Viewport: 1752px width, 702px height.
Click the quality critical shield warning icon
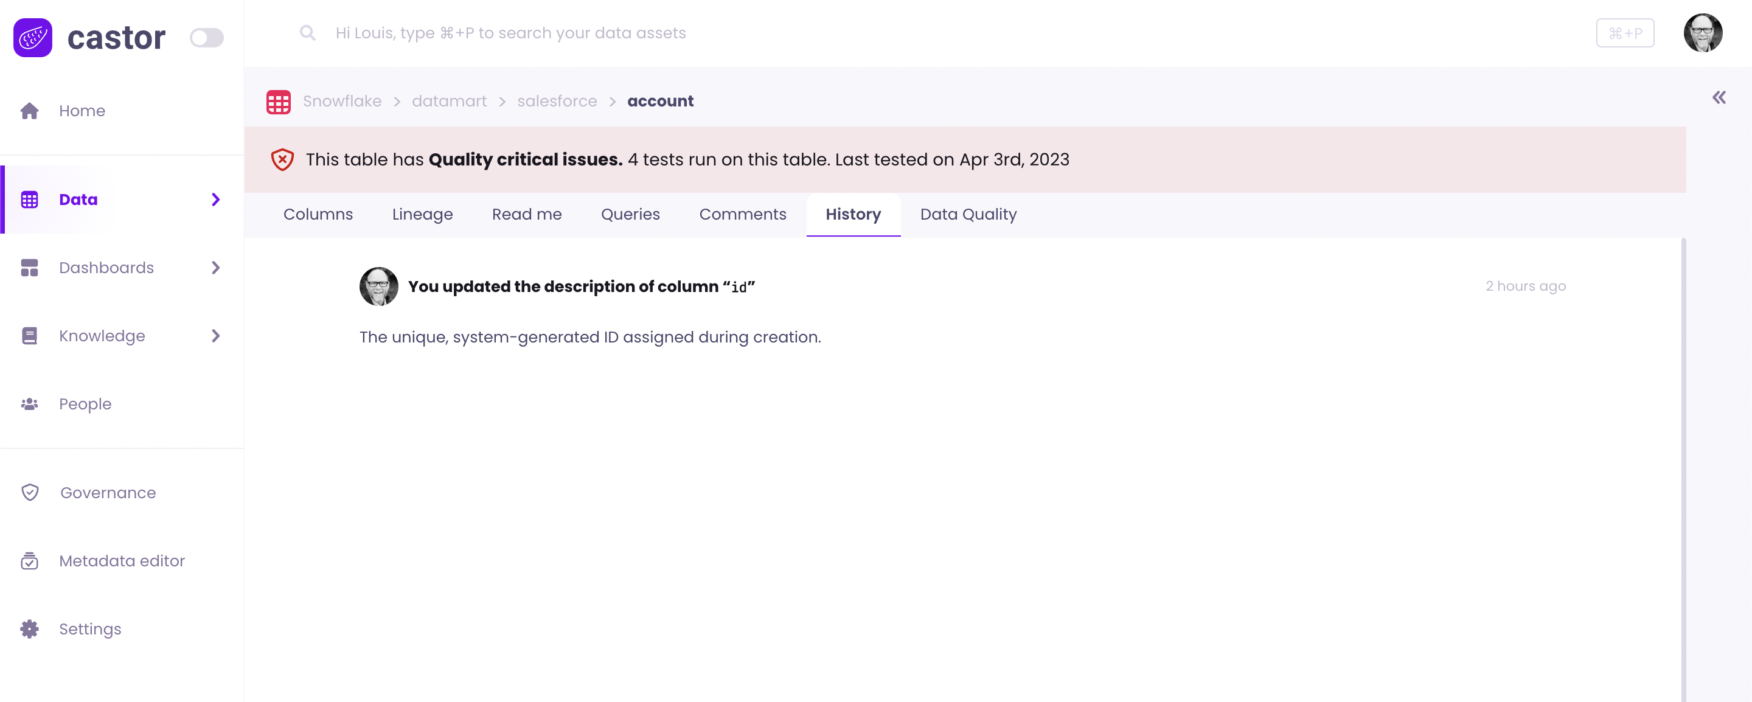point(282,160)
